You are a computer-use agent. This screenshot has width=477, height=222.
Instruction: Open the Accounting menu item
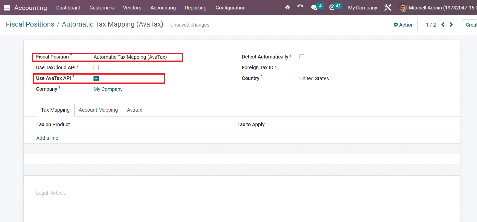[x=163, y=8]
